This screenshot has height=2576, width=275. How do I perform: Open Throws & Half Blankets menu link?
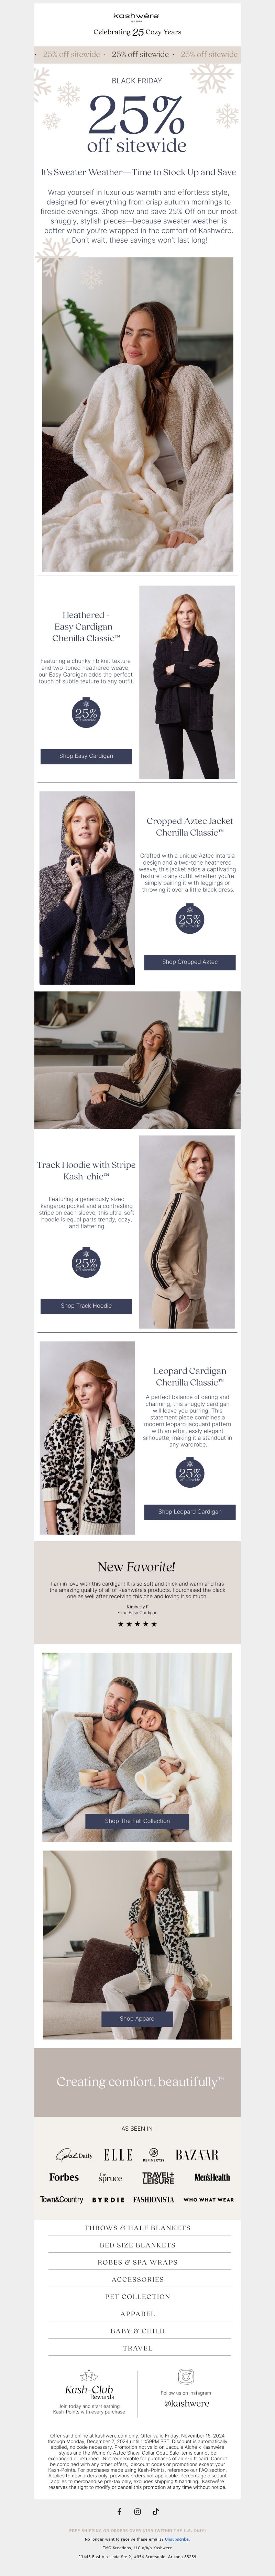(137, 2228)
